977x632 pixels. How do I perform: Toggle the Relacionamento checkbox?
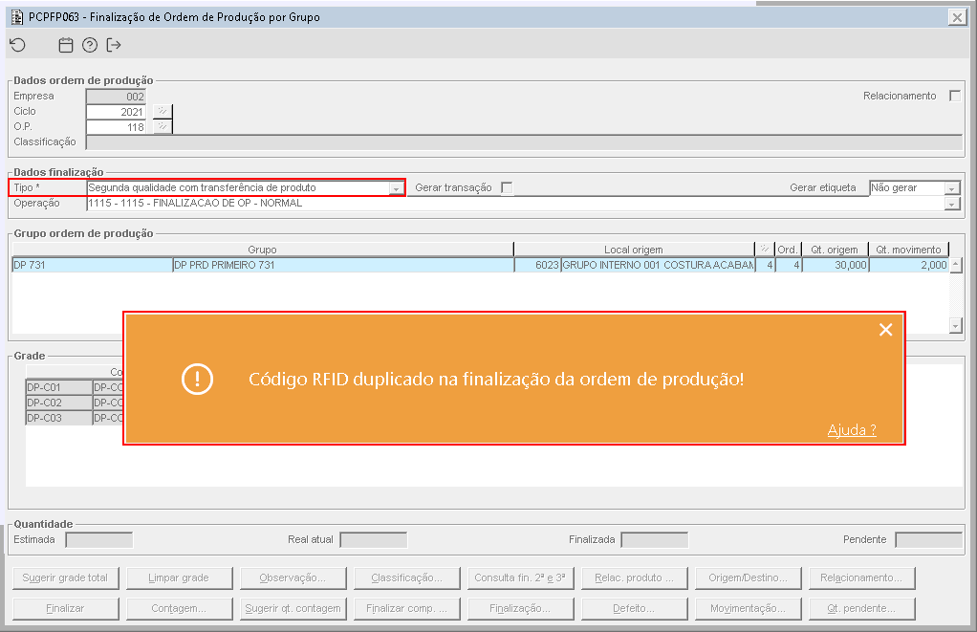pyautogui.click(x=955, y=96)
